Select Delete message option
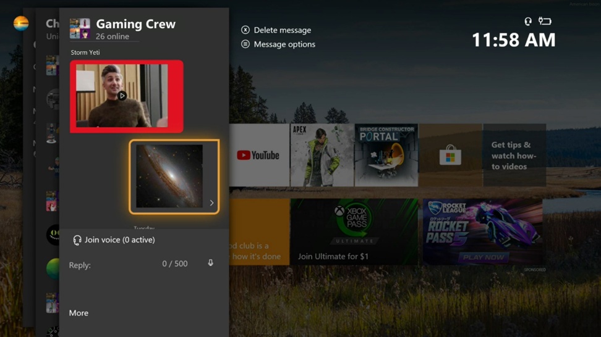This screenshot has height=337, width=601. pos(282,30)
